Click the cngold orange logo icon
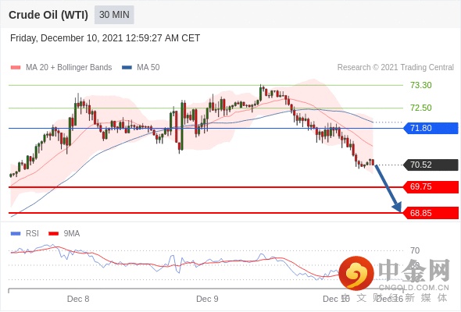 point(356,273)
